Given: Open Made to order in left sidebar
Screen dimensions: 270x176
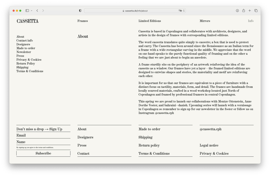Looking at the screenshot, I should click(x=25, y=48).
